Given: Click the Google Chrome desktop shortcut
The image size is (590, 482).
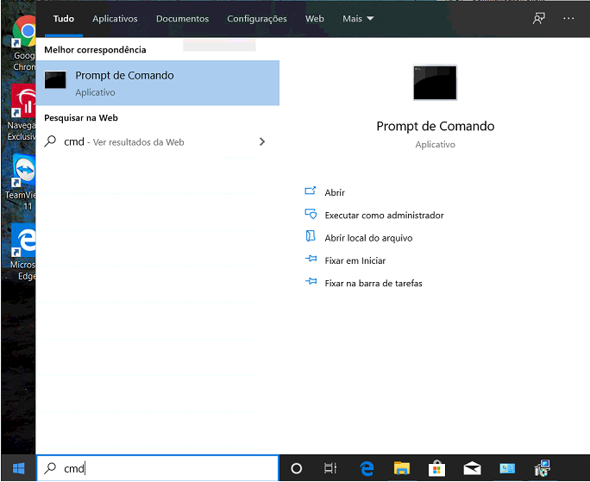Looking at the screenshot, I should pos(24,43).
